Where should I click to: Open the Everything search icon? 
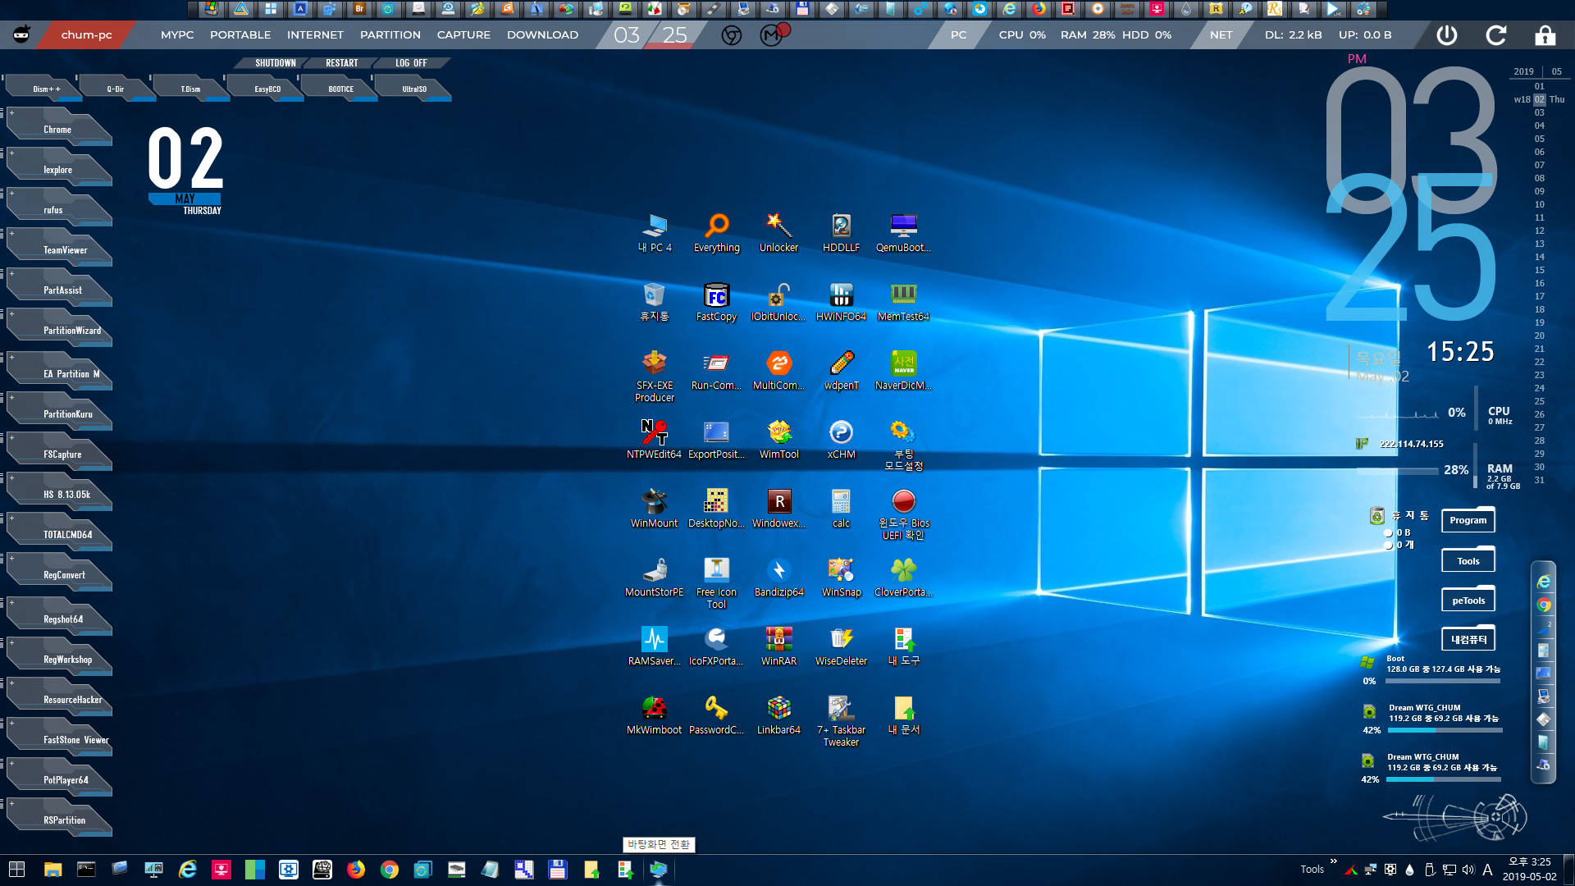(x=717, y=233)
